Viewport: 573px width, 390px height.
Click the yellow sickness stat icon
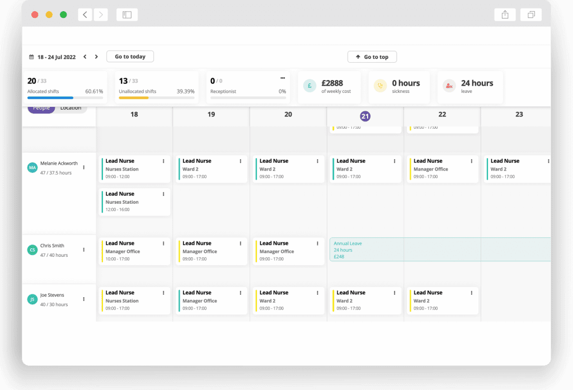click(x=380, y=86)
